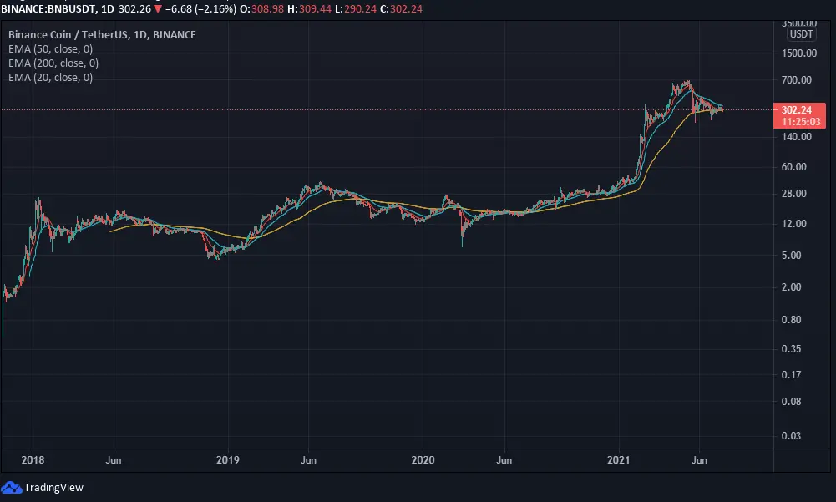The height and width of the screenshot is (502, 836).
Task: Click the TradingView cloud logo icon
Action: click(11, 488)
